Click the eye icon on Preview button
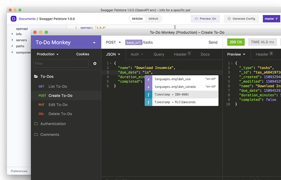This screenshot has height=180, width=281. coord(196,19)
